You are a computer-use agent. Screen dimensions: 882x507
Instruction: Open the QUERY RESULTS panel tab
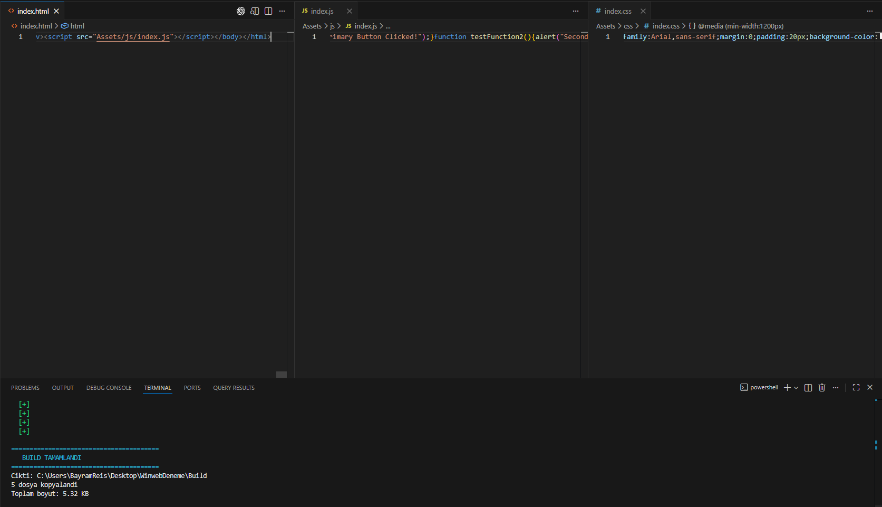pos(234,388)
